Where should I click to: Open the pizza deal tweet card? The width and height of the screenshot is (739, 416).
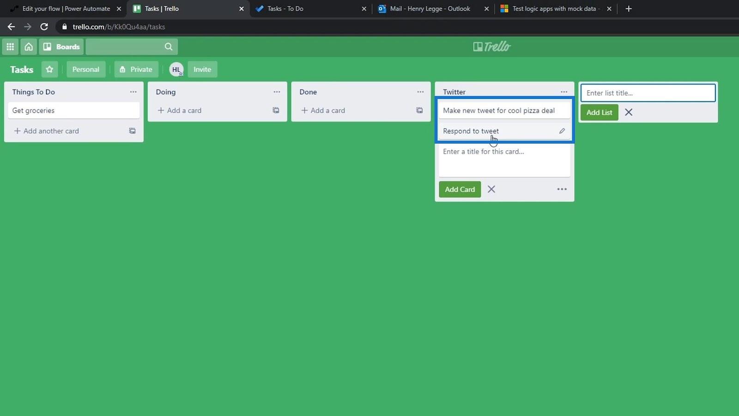(504, 110)
